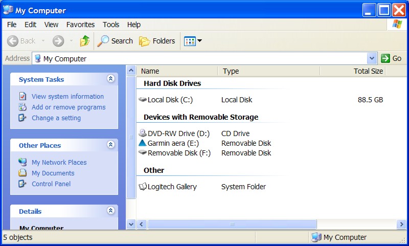409x246 pixels.
Task: Select DVD-RW Drive (D:) name text
Action: click(x=178, y=133)
